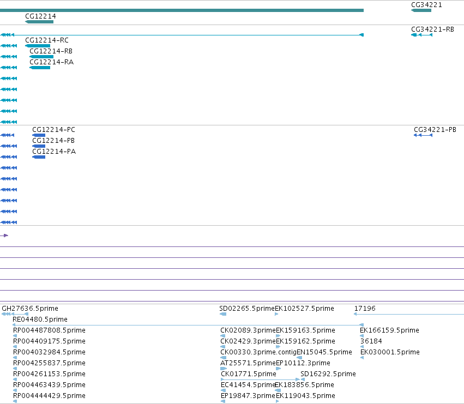This screenshot has width=464, height=404.
Task: Select transcript CG12214-RA
Action: [x=51, y=62]
